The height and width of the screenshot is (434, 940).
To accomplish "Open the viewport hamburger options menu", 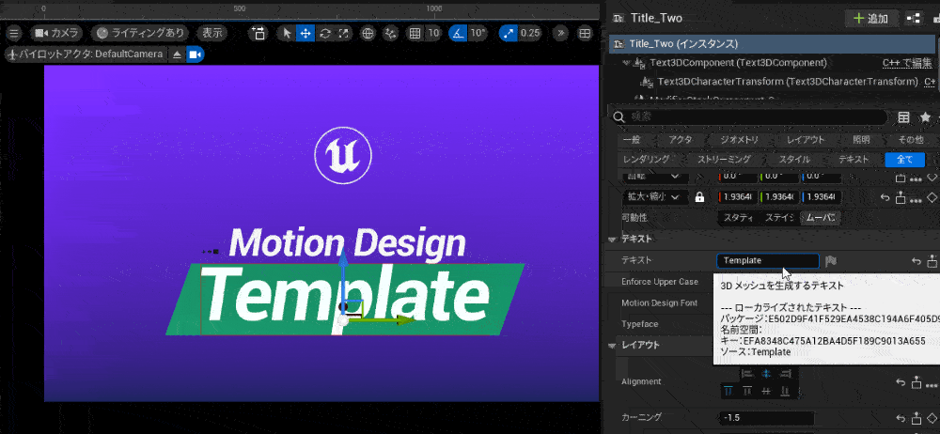I will pyautogui.click(x=14, y=33).
